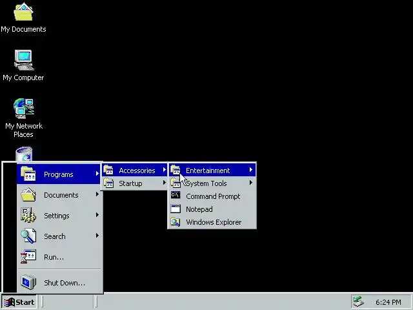Open the Programs menu entry
The height and width of the screenshot is (310, 413).
click(x=59, y=174)
